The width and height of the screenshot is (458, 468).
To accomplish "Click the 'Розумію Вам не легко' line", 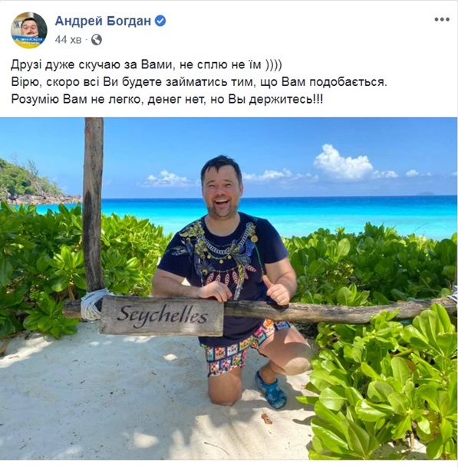I will click(x=167, y=99).
